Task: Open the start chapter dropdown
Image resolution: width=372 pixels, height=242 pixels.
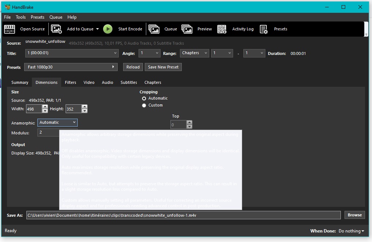Action: click(x=222, y=53)
